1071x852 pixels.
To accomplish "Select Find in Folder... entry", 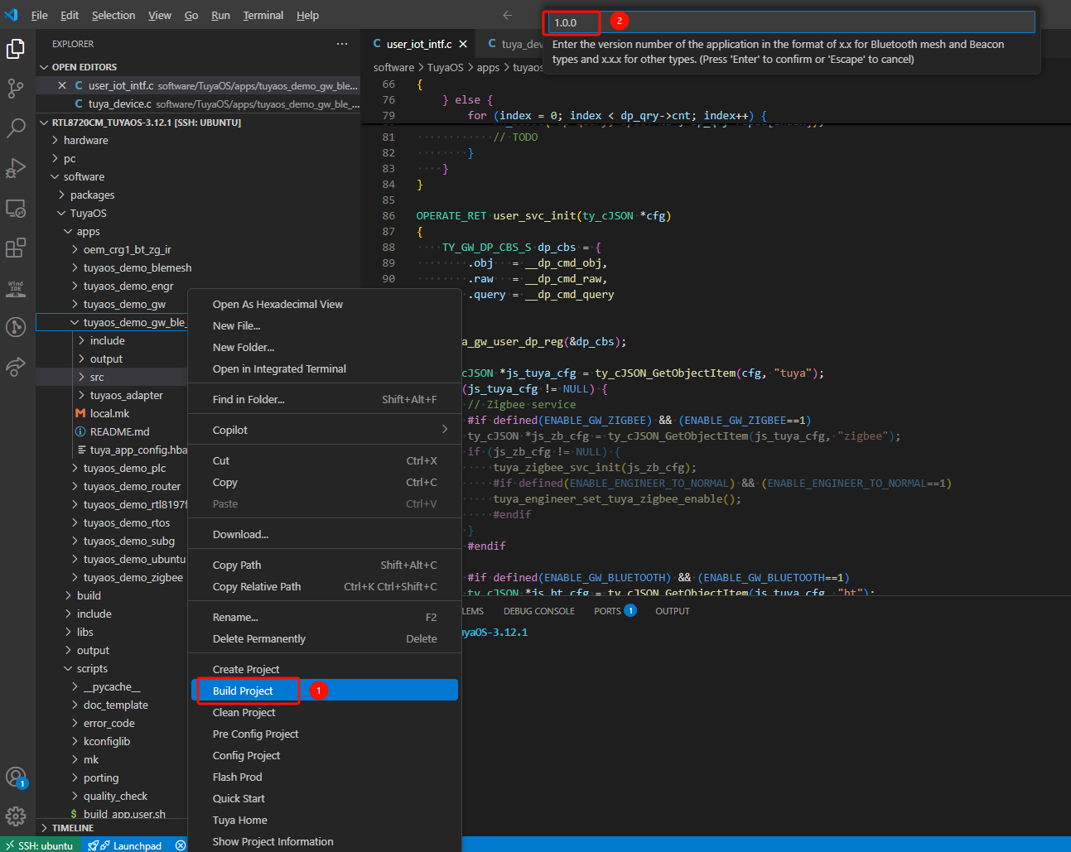I will click(325, 399).
